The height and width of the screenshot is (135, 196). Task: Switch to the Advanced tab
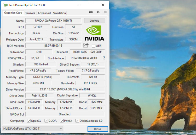tap(44, 13)
